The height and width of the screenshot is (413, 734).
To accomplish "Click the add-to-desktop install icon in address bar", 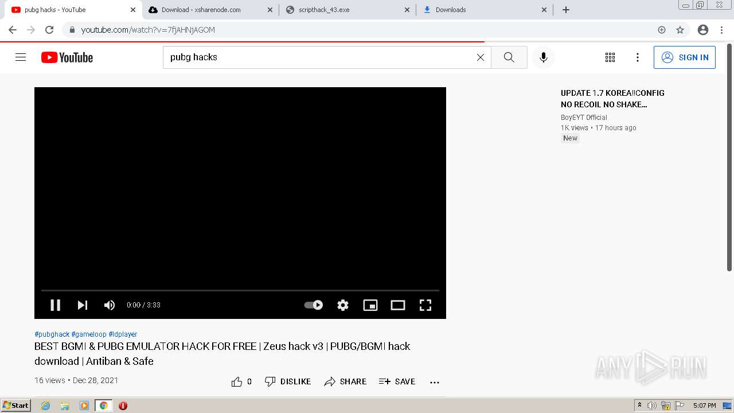I will 662,30.
